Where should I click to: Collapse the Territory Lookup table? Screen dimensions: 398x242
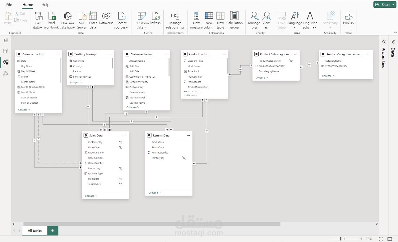click(76, 83)
